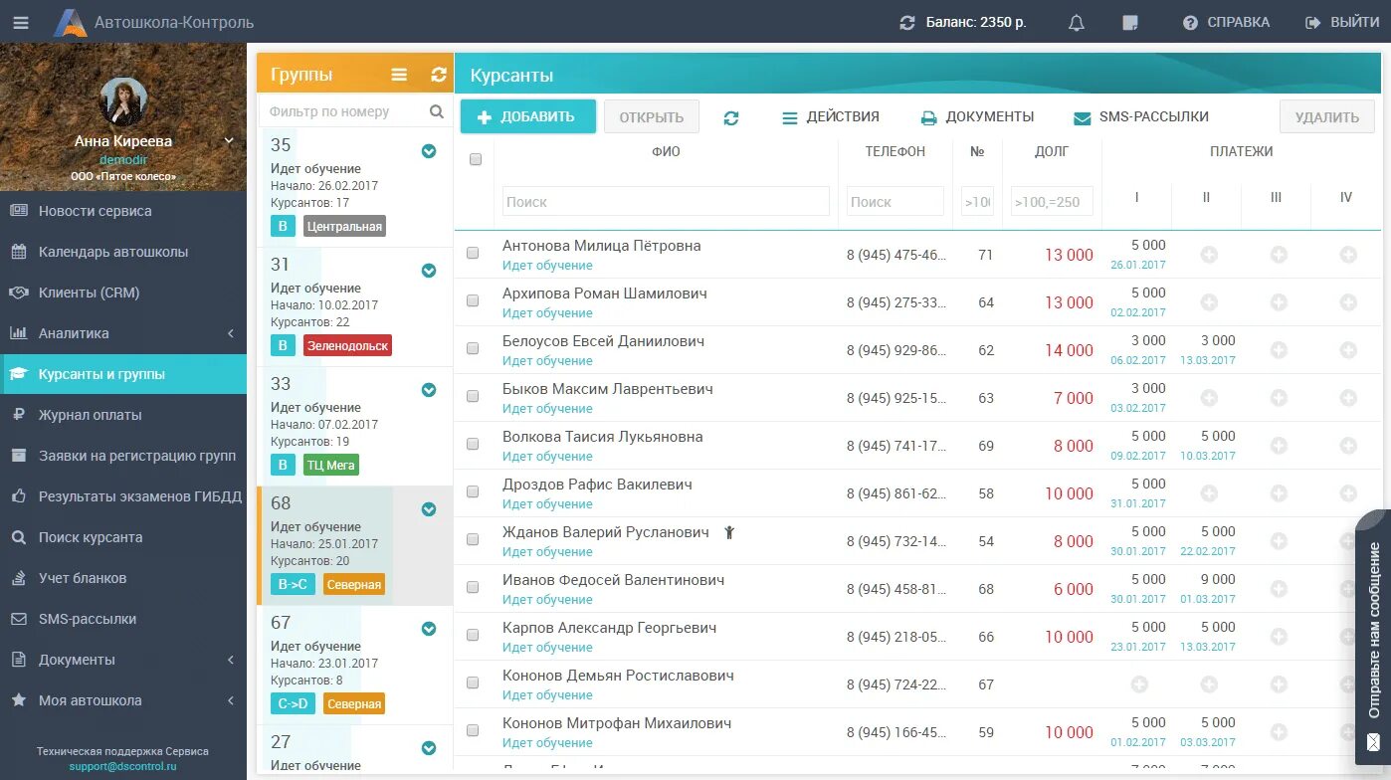Open the ДОКУМЕНТЫ toolbar menu
This screenshot has height=780, width=1391.
pyautogui.click(x=977, y=117)
